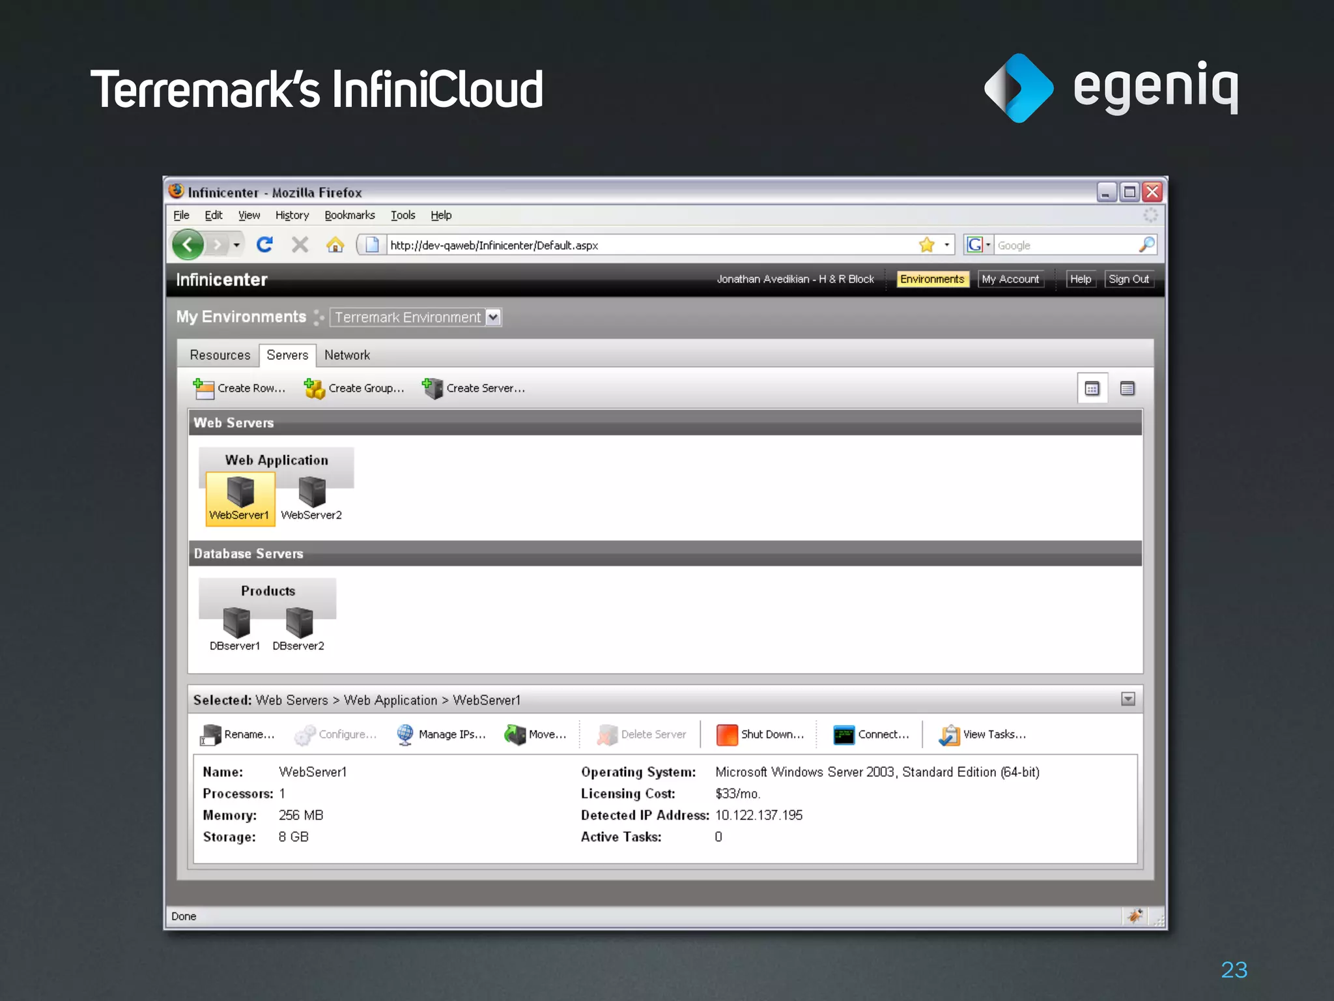Click Sign Out
Viewport: 1334px width, 1001px height.
click(1129, 279)
